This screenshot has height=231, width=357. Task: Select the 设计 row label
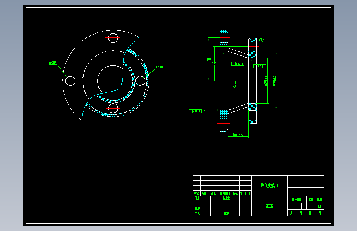coord(197,198)
